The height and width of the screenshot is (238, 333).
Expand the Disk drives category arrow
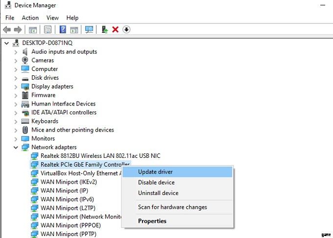(16, 78)
